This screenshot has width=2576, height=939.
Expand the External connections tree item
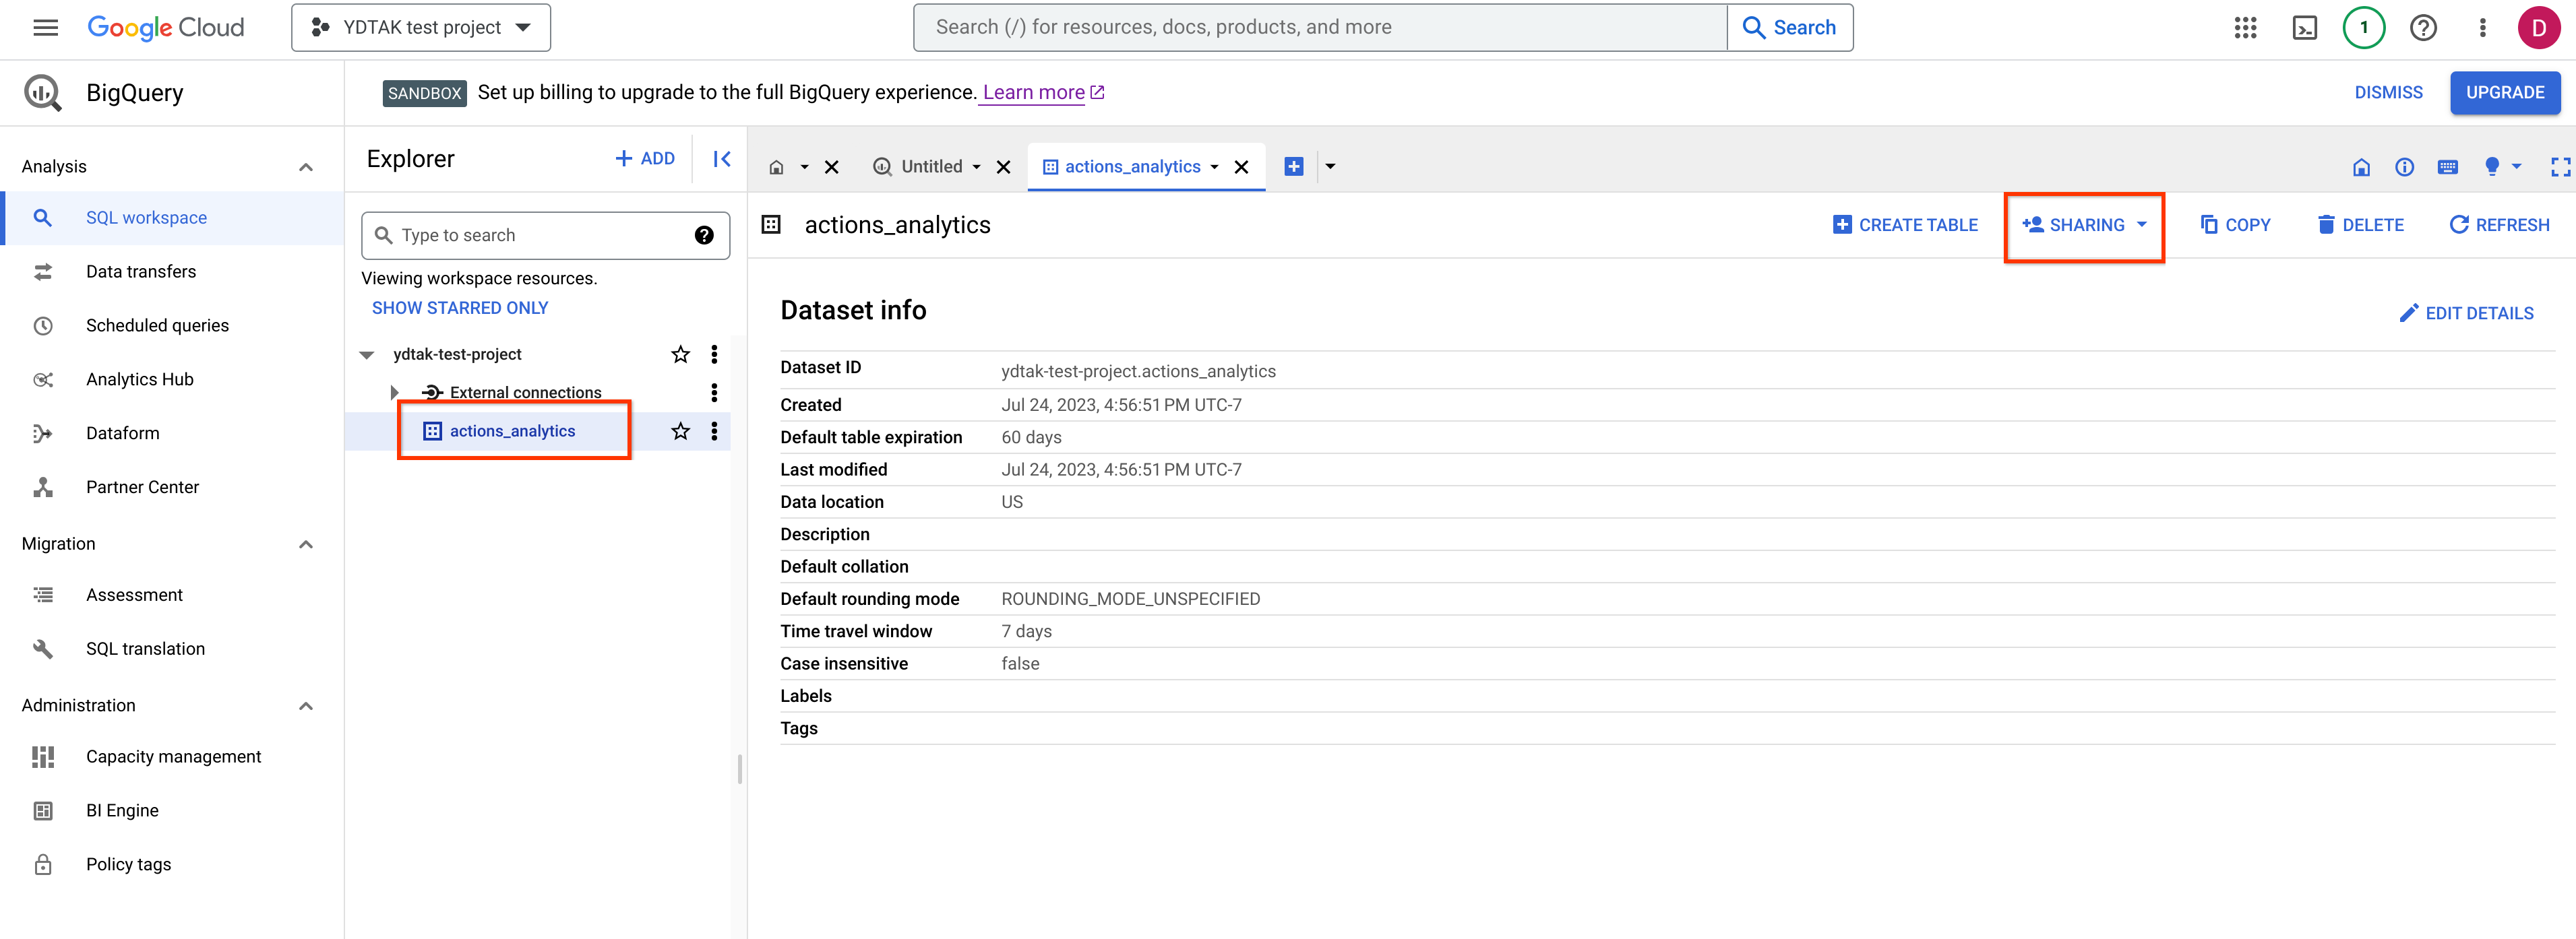tap(396, 392)
